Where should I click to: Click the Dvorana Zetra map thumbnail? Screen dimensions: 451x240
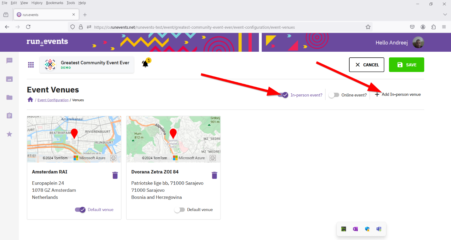tap(174, 139)
